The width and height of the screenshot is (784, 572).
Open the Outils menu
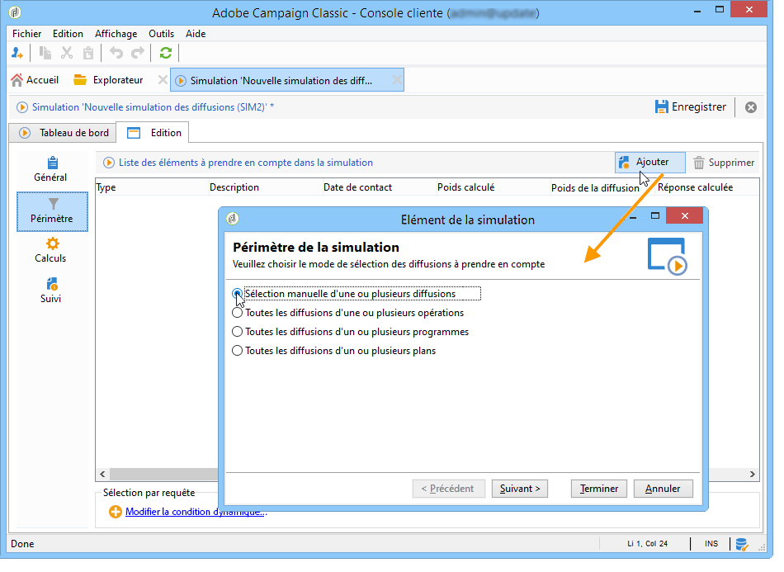(x=161, y=34)
